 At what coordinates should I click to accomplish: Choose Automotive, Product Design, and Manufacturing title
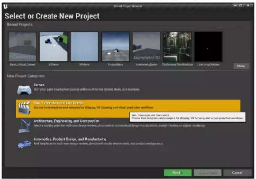(x=70, y=139)
